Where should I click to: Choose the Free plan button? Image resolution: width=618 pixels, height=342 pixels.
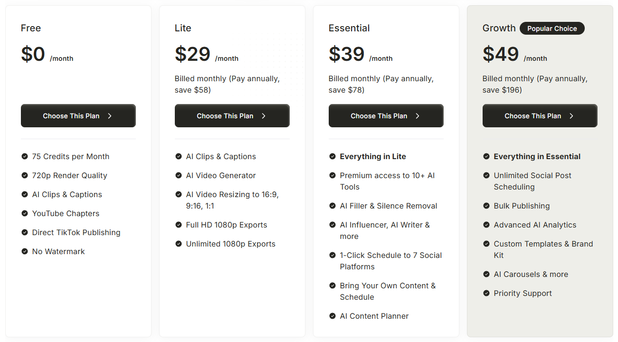point(78,116)
